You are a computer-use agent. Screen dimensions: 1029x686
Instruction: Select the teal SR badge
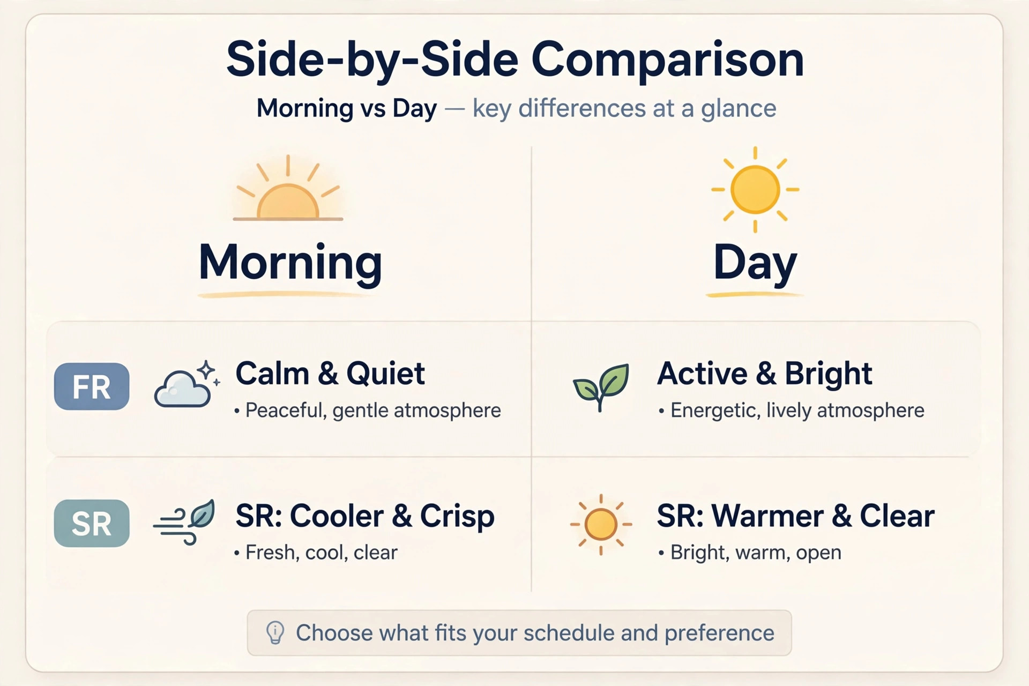pyautogui.click(x=92, y=523)
